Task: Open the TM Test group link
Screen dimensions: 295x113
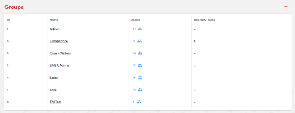Action: [x=55, y=102]
